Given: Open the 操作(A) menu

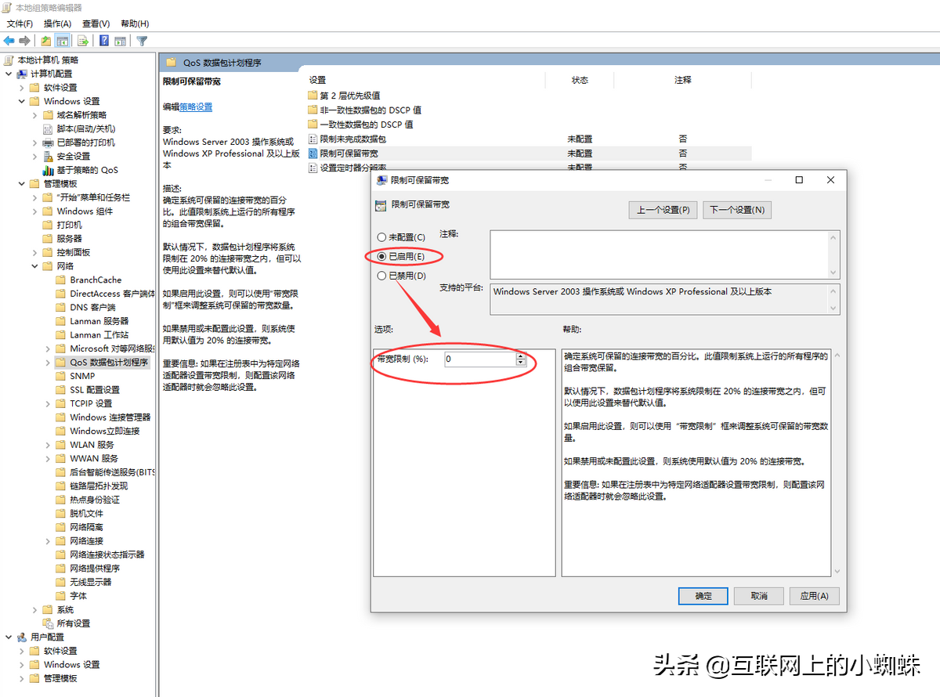Looking at the screenshot, I should coord(57,23).
